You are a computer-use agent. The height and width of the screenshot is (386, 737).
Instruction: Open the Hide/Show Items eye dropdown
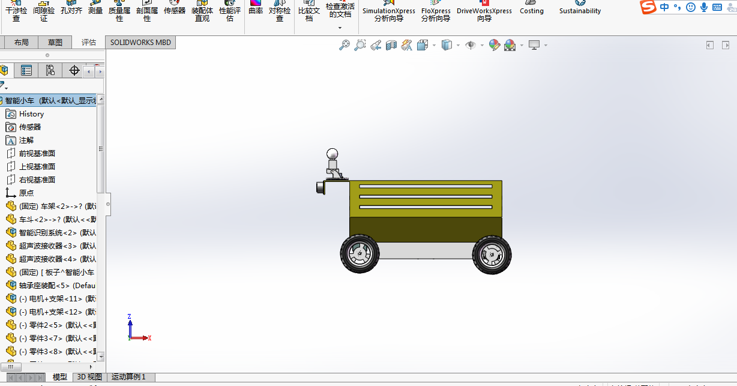pyautogui.click(x=483, y=46)
